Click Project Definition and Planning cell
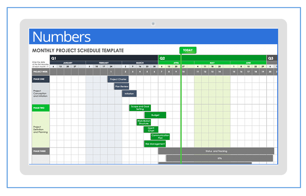This screenshot has height=196, width=306. 41,129
